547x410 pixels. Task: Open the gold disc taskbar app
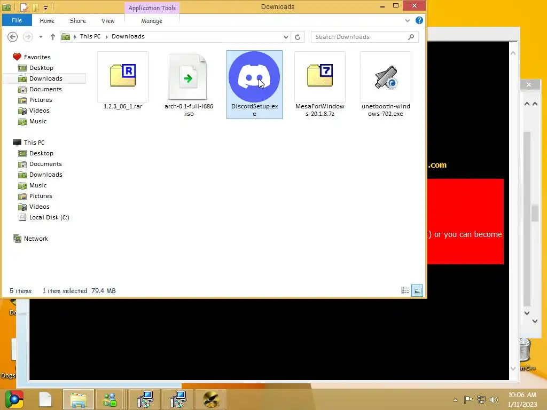pyautogui.click(x=211, y=399)
